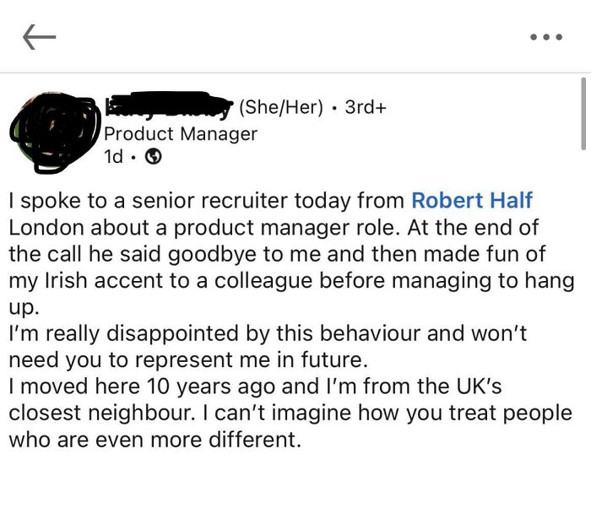Open the three-dot more options menu
This screenshot has width=591, height=508.
tap(545, 37)
